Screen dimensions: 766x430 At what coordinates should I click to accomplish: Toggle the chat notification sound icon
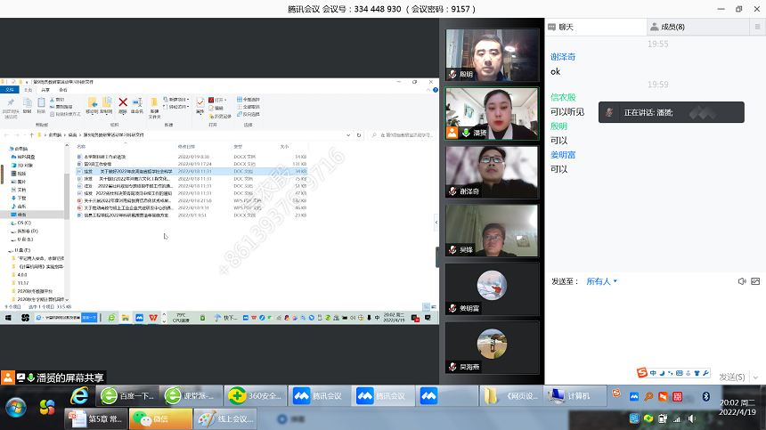click(741, 281)
